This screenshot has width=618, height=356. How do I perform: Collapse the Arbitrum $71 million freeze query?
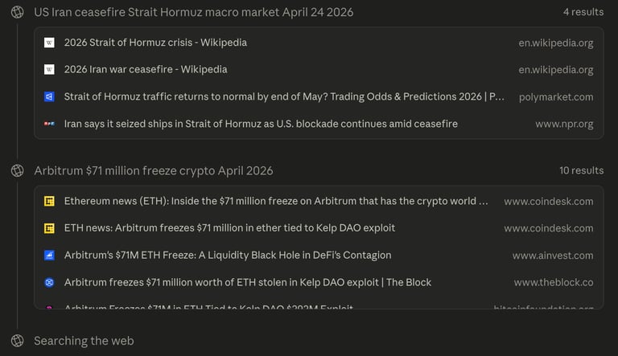pos(153,171)
